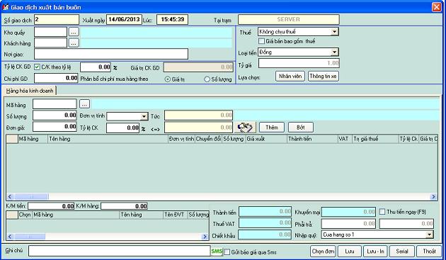Open the Loại tiền dropdown

[334, 52]
